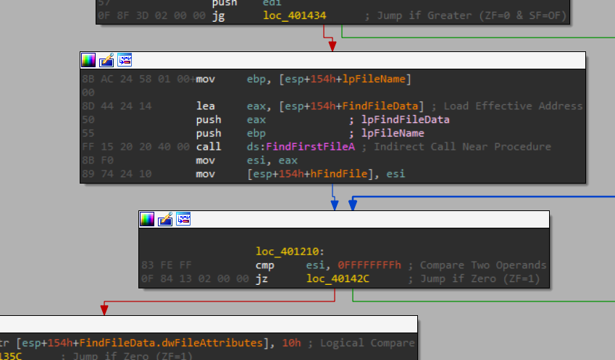Open the color picker on the loc_401210 block
Screen dimensions: 615x360
(147, 219)
